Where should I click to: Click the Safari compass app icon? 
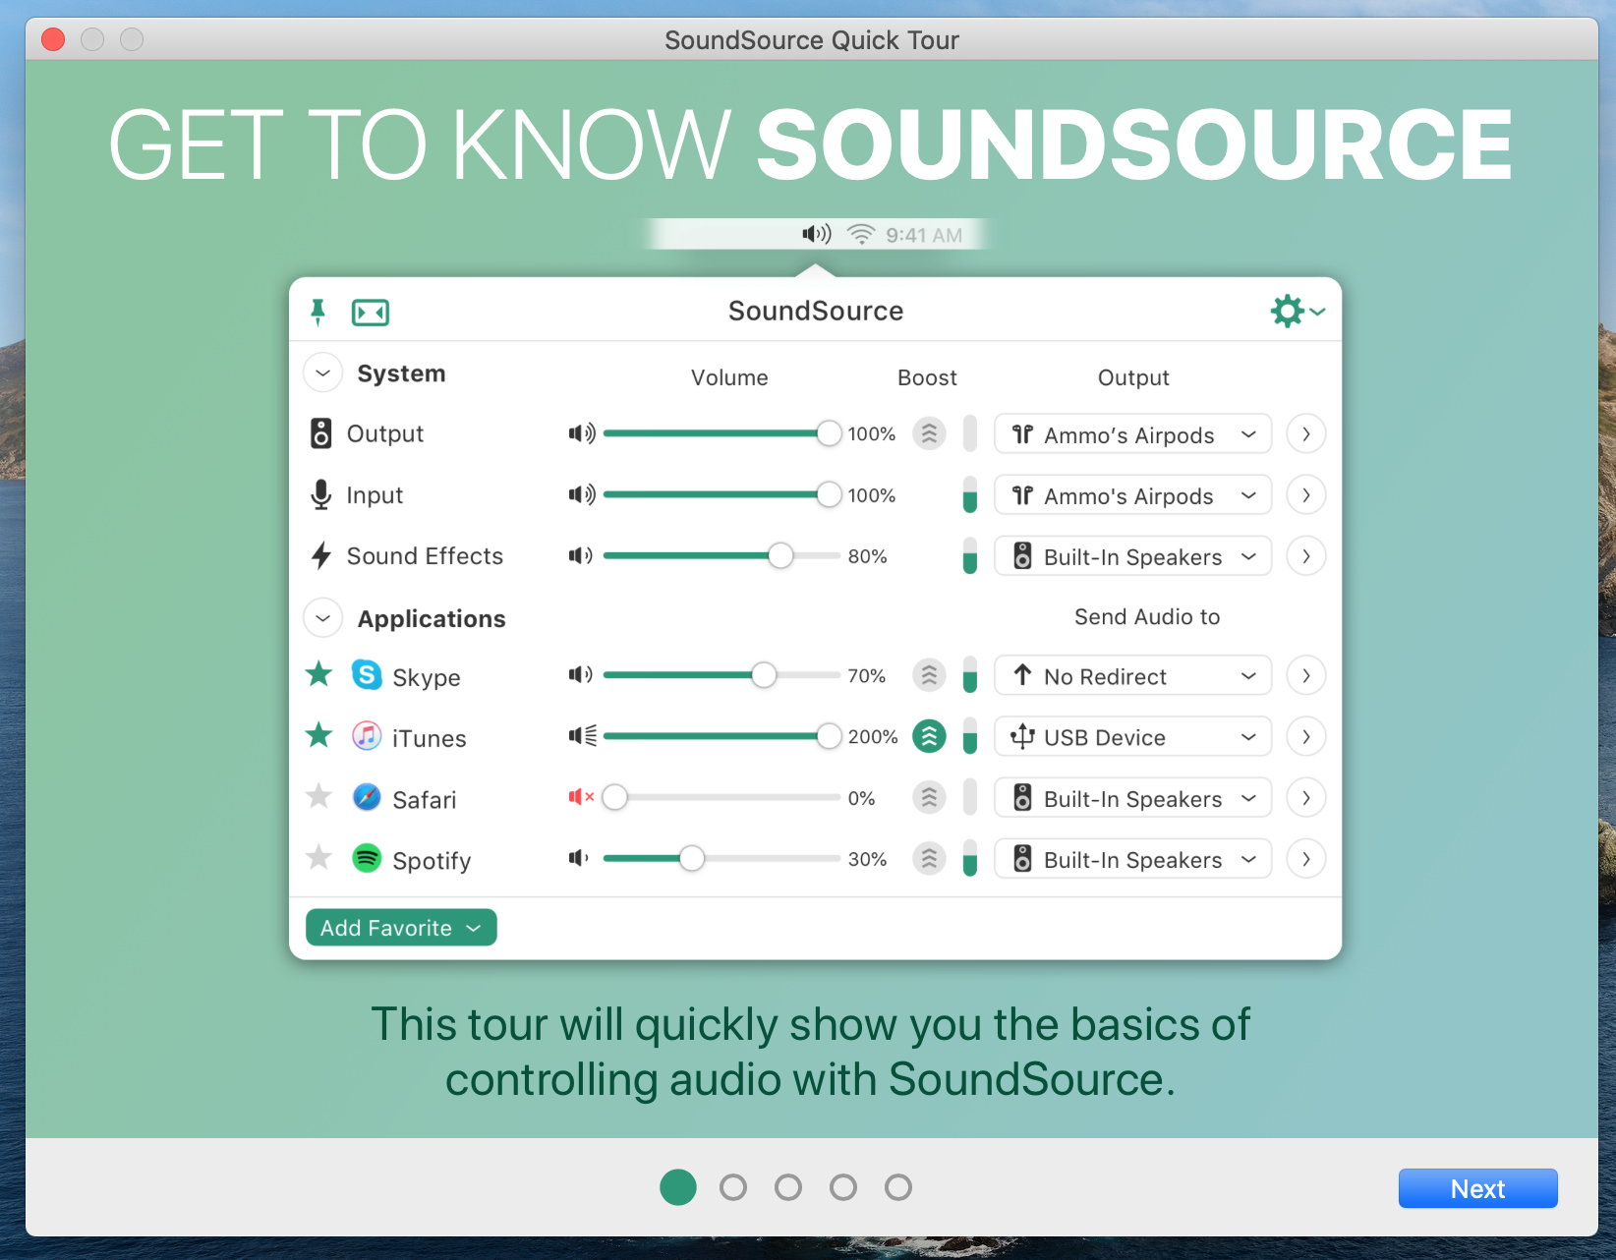point(367,797)
